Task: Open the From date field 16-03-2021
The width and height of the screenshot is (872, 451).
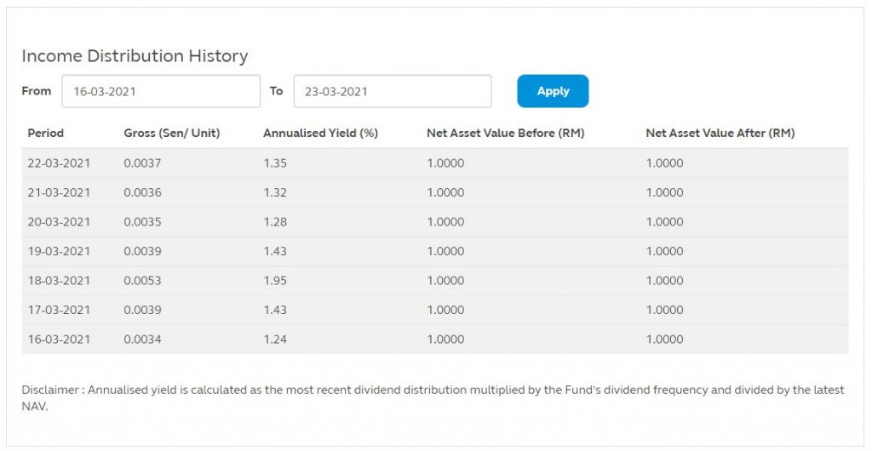Action: coord(161,91)
